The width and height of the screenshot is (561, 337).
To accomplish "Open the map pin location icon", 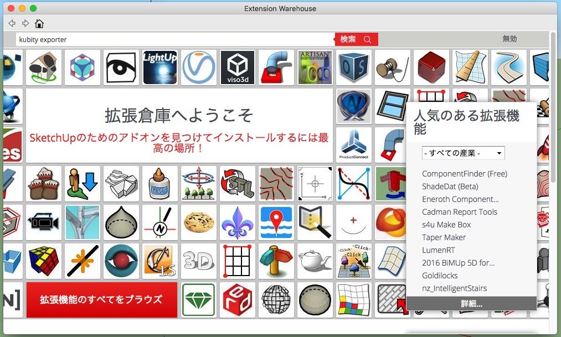I will 276,222.
